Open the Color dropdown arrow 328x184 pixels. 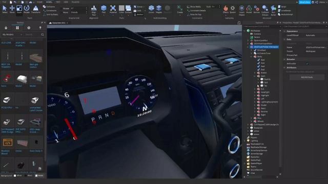point(121,15)
